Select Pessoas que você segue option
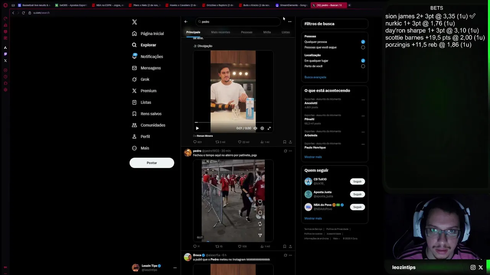The height and width of the screenshot is (275, 490). coord(363,47)
